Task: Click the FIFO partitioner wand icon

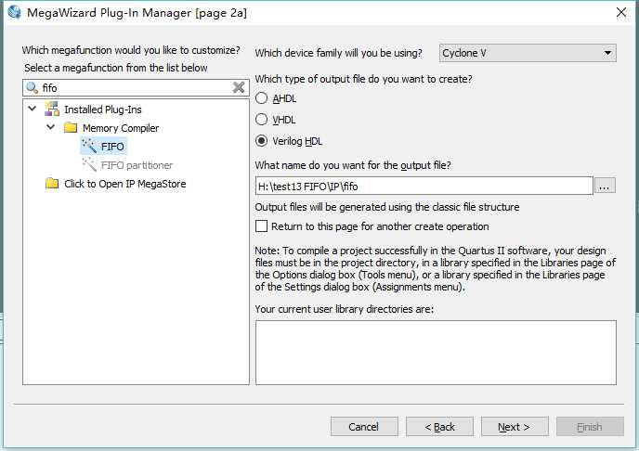Action: (x=89, y=164)
